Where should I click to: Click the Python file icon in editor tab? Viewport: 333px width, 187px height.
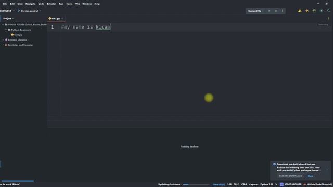click(x=50, y=19)
